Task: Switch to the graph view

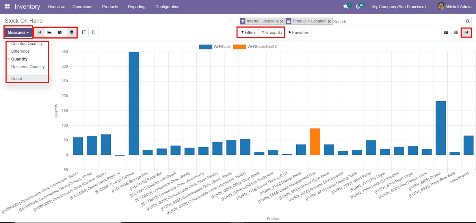Action: coord(466,32)
